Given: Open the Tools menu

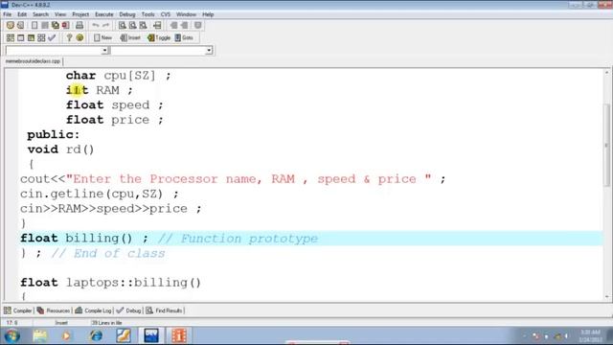Looking at the screenshot, I should (148, 14).
